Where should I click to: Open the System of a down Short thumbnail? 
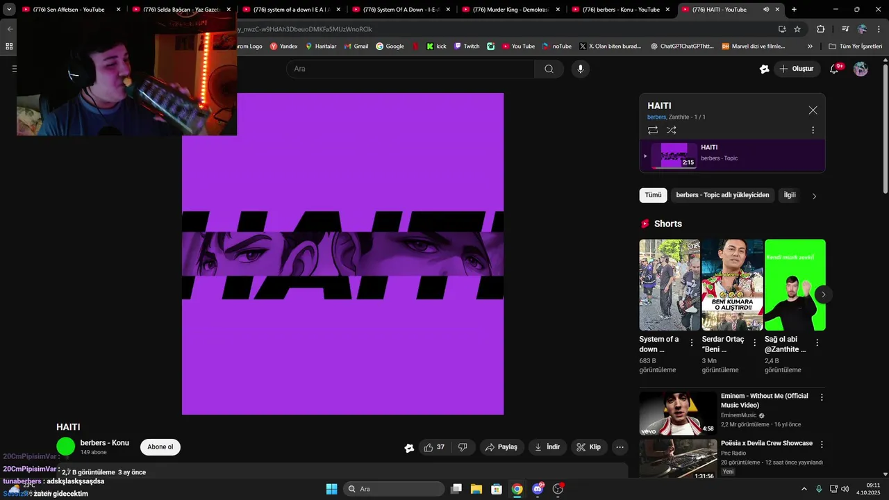[670, 285]
